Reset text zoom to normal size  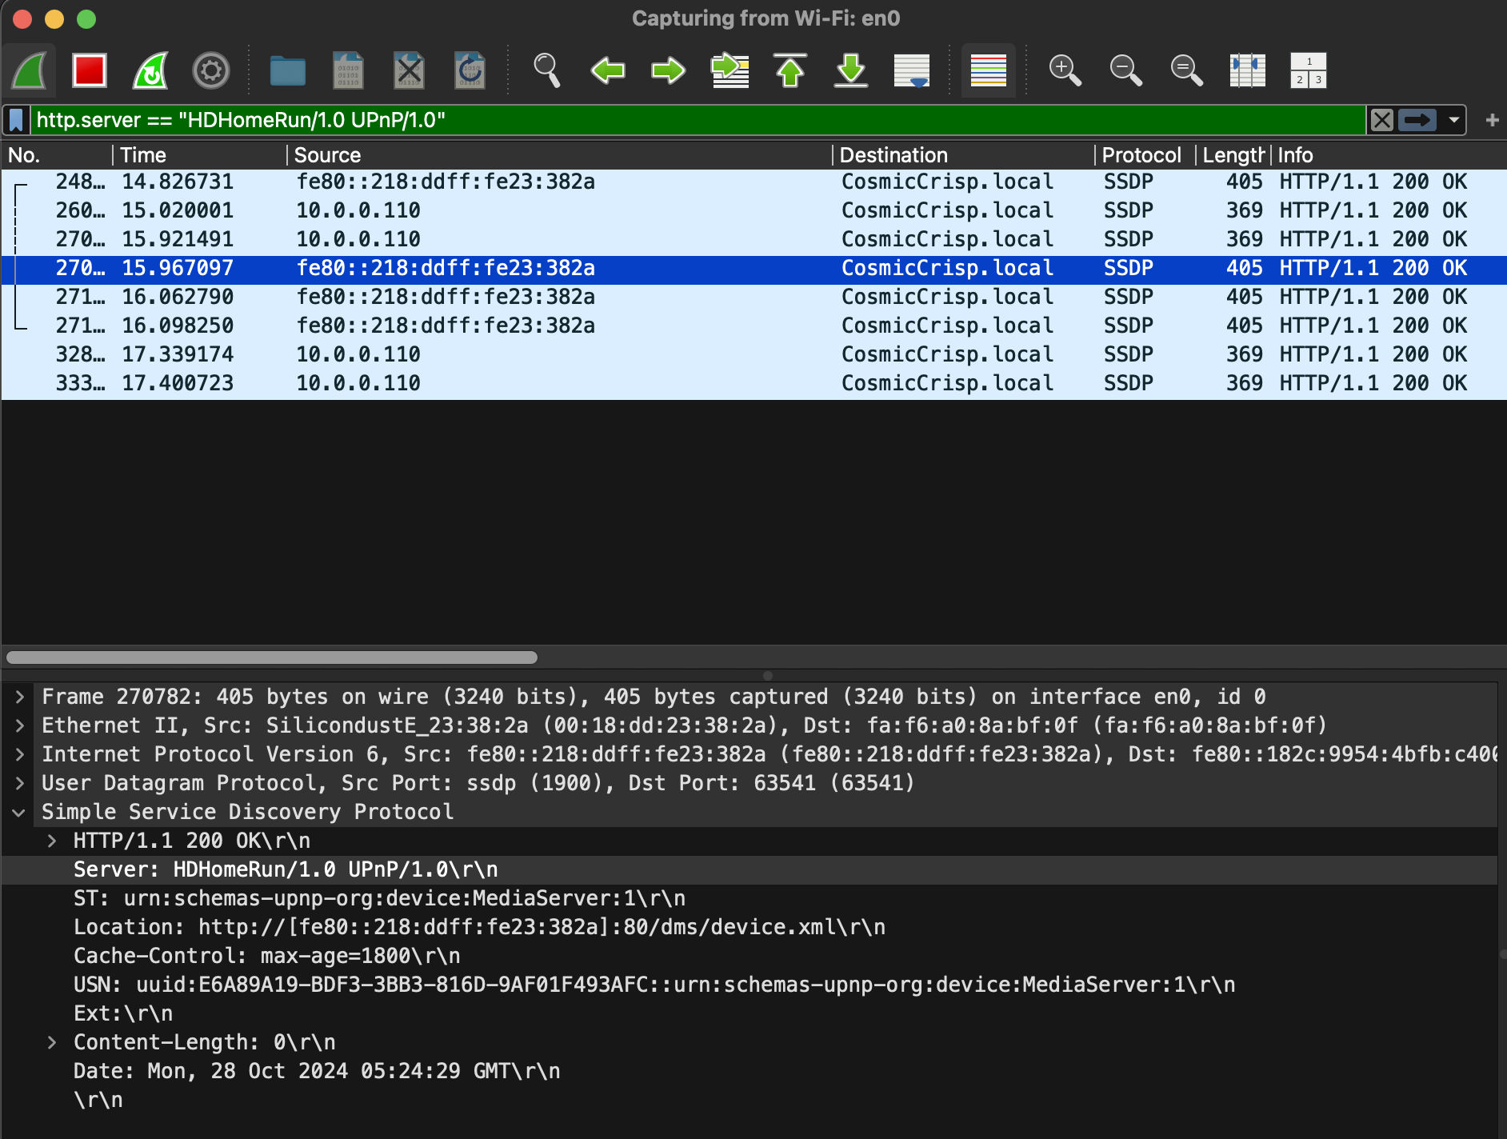pyautogui.click(x=1186, y=71)
